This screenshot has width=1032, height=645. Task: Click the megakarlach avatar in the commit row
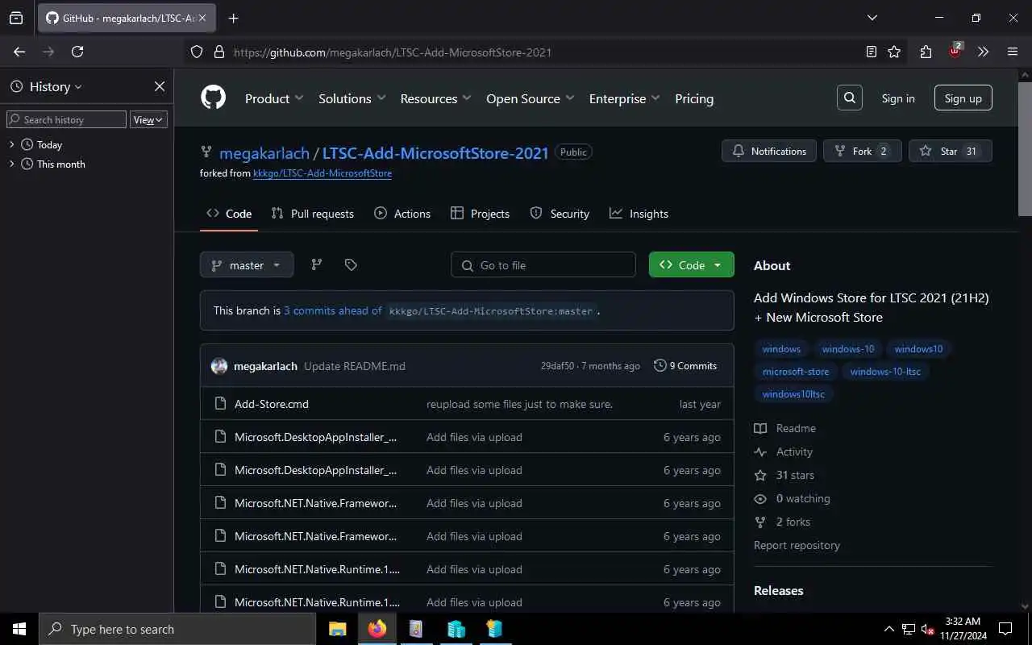pyautogui.click(x=219, y=366)
